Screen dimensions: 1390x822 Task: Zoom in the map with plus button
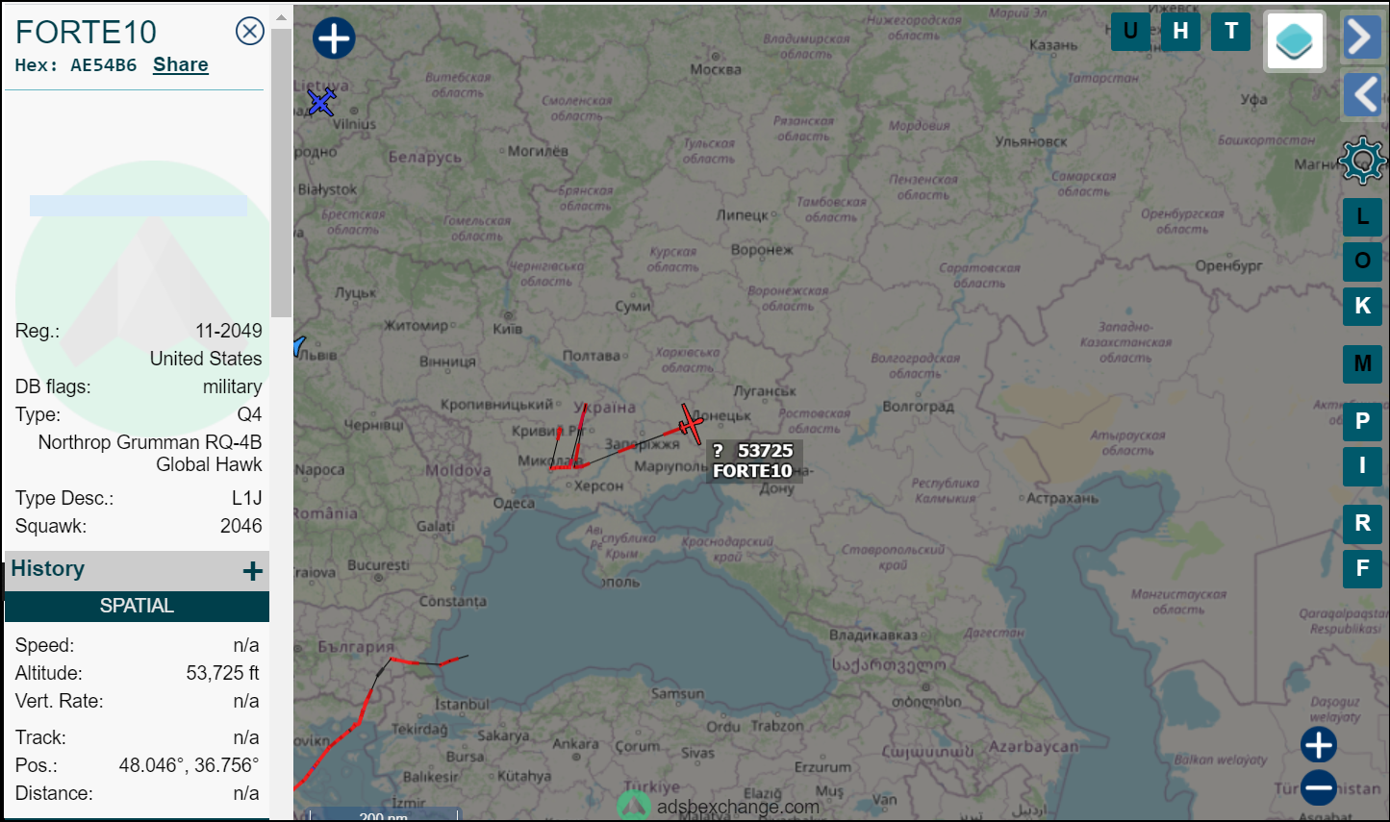[1319, 744]
